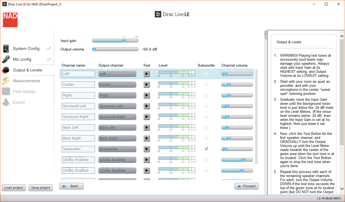
Task: Go Back to previous step
Action: pos(72,186)
